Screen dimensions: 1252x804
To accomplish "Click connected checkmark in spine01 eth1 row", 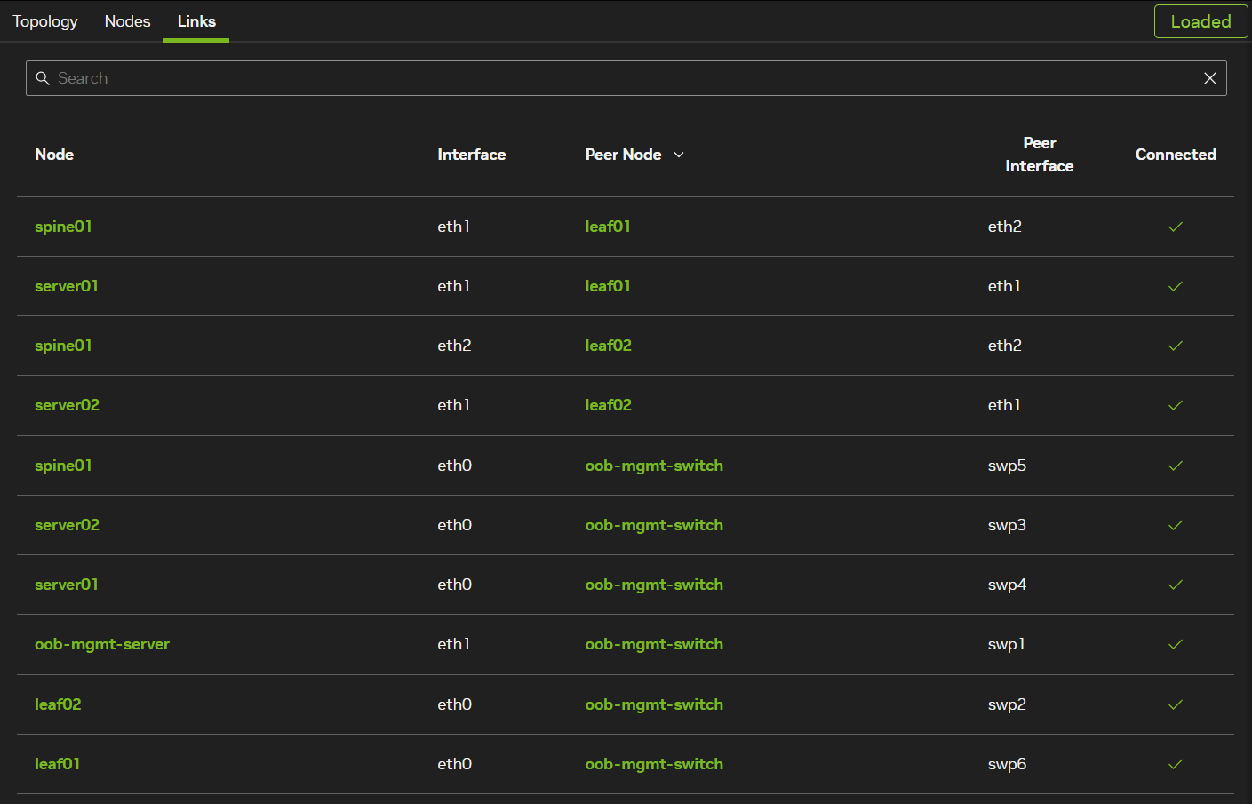I will [1175, 227].
